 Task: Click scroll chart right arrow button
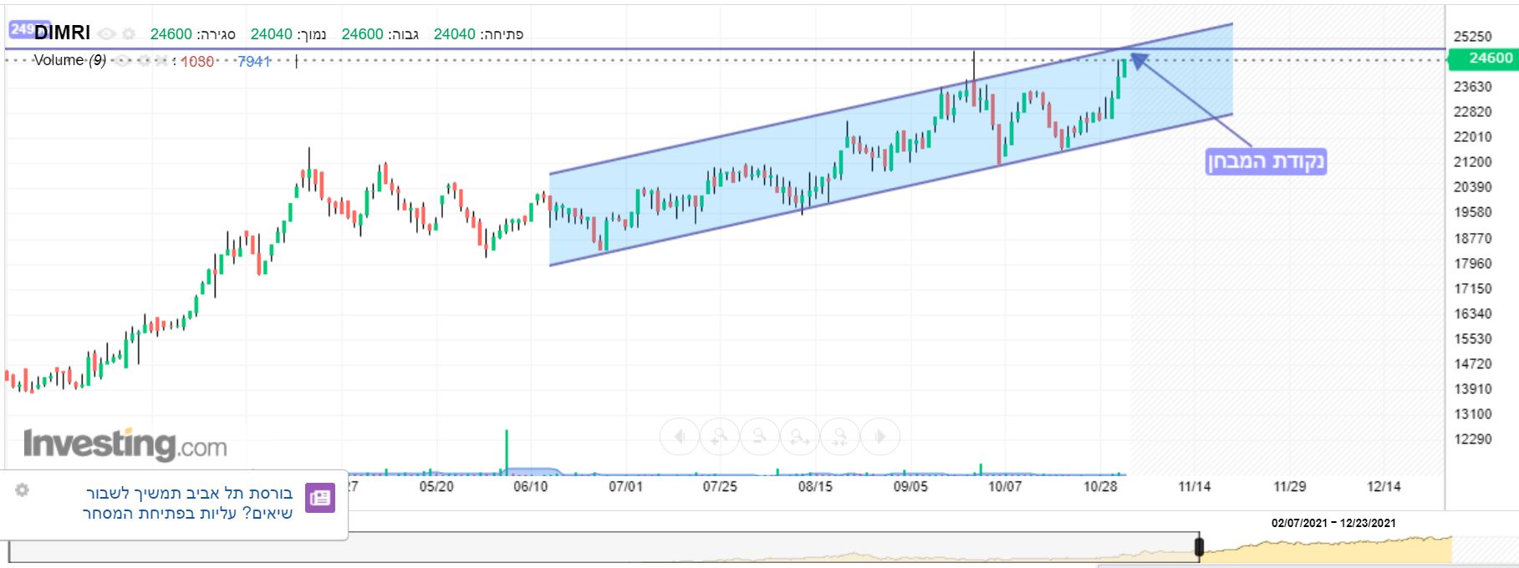880,436
